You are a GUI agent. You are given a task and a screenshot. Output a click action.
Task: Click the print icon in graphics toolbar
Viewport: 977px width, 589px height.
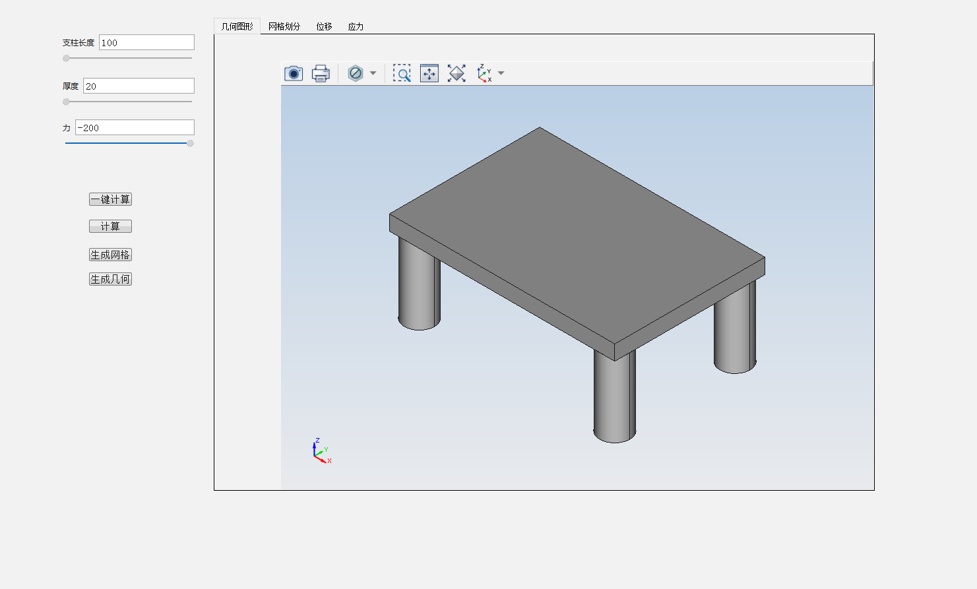click(x=321, y=73)
